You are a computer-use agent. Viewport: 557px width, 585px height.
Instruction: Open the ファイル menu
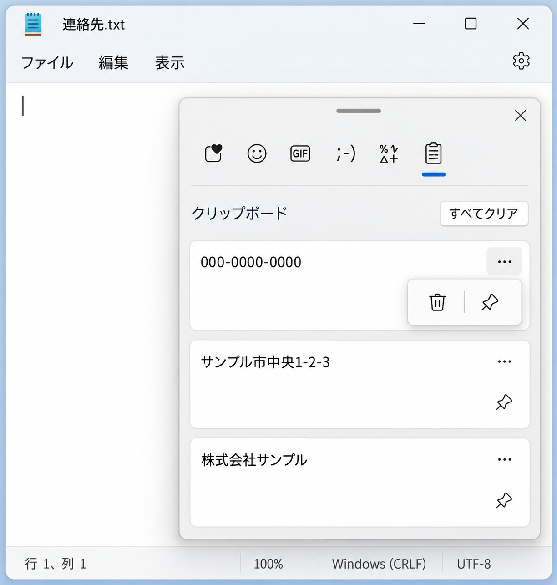(47, 62)
